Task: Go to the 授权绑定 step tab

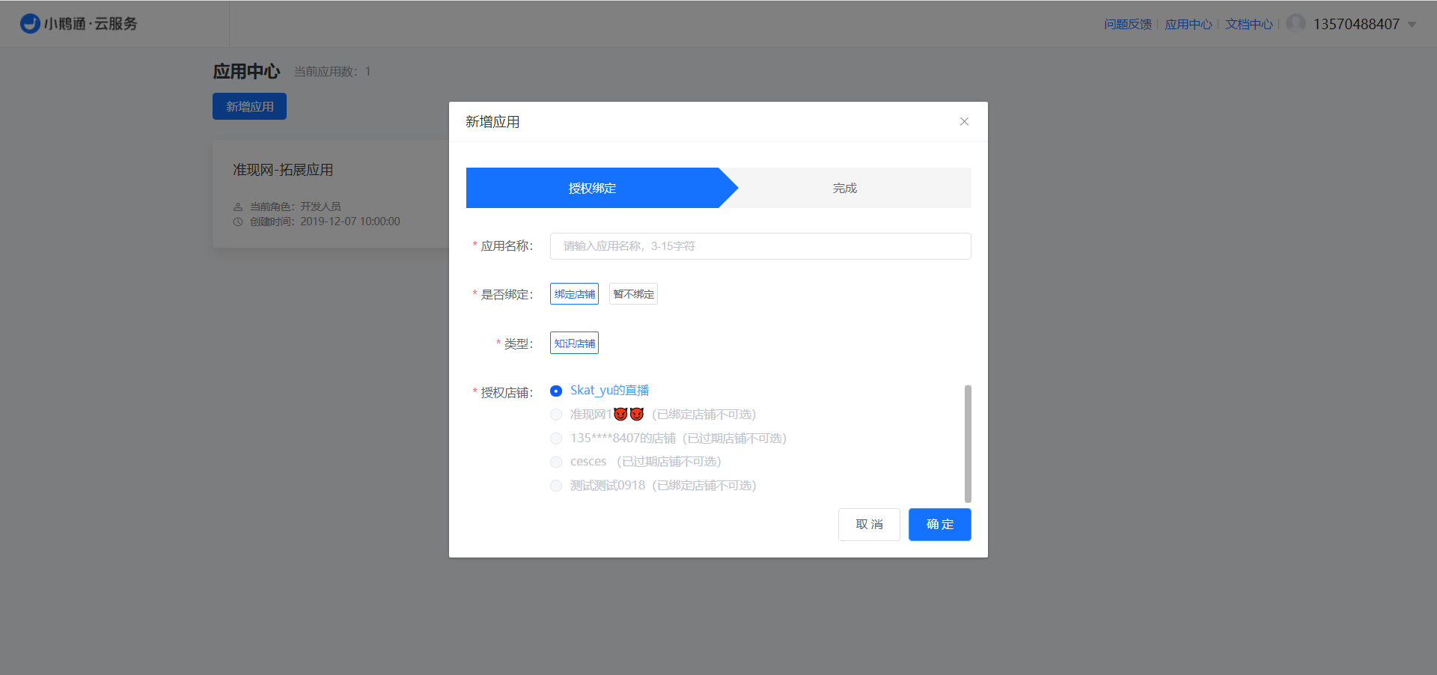Action: [592, 189]
